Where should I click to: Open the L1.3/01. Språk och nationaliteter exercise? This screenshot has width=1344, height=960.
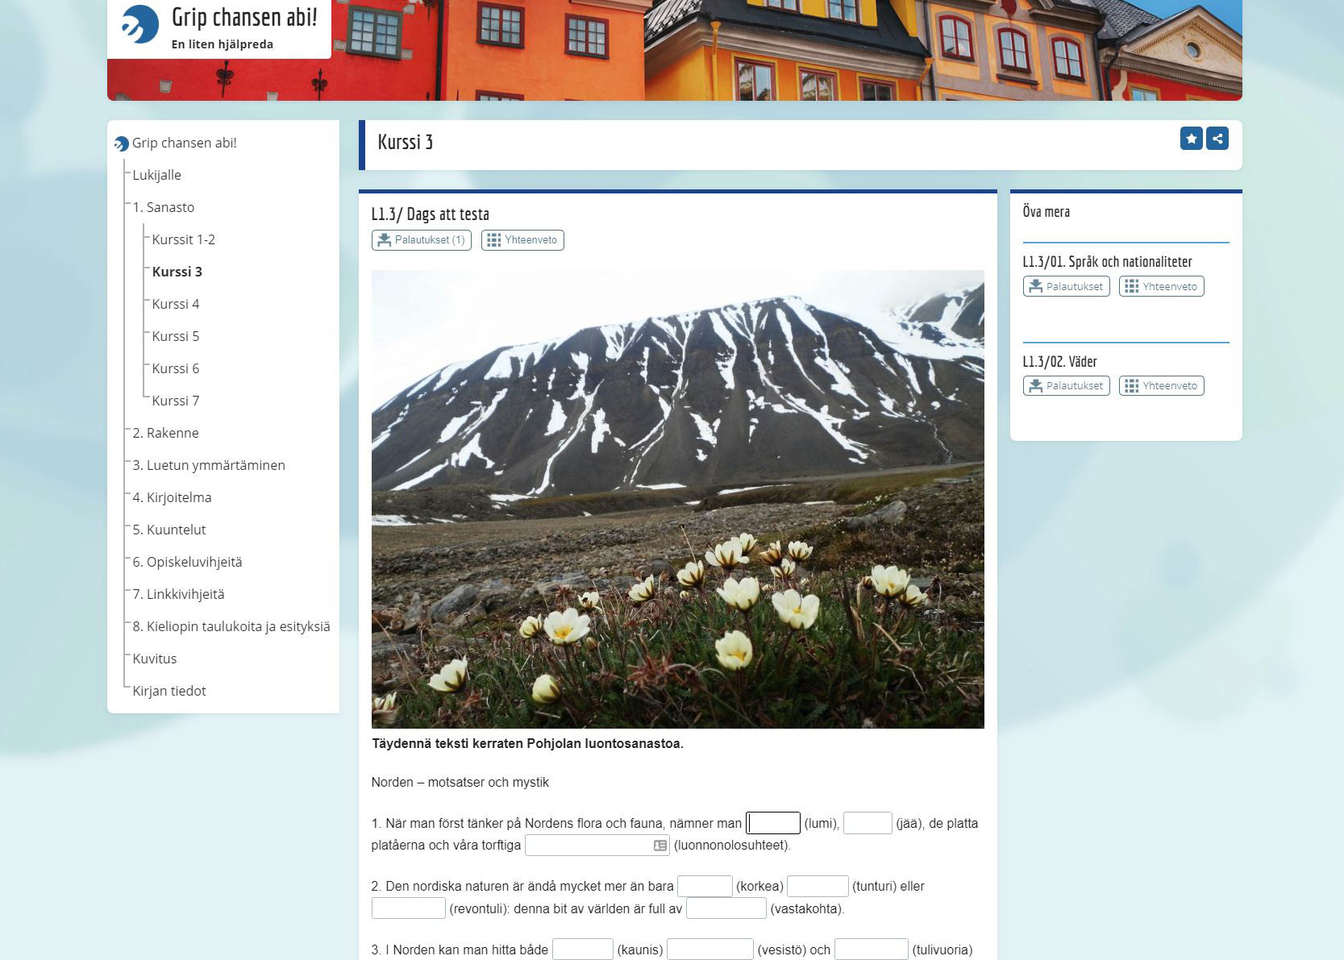1107,262
